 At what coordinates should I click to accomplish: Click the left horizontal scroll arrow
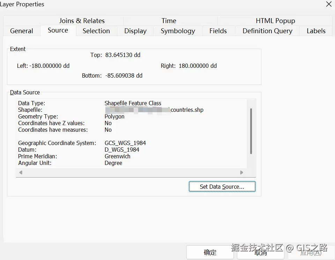pos(21,172)
